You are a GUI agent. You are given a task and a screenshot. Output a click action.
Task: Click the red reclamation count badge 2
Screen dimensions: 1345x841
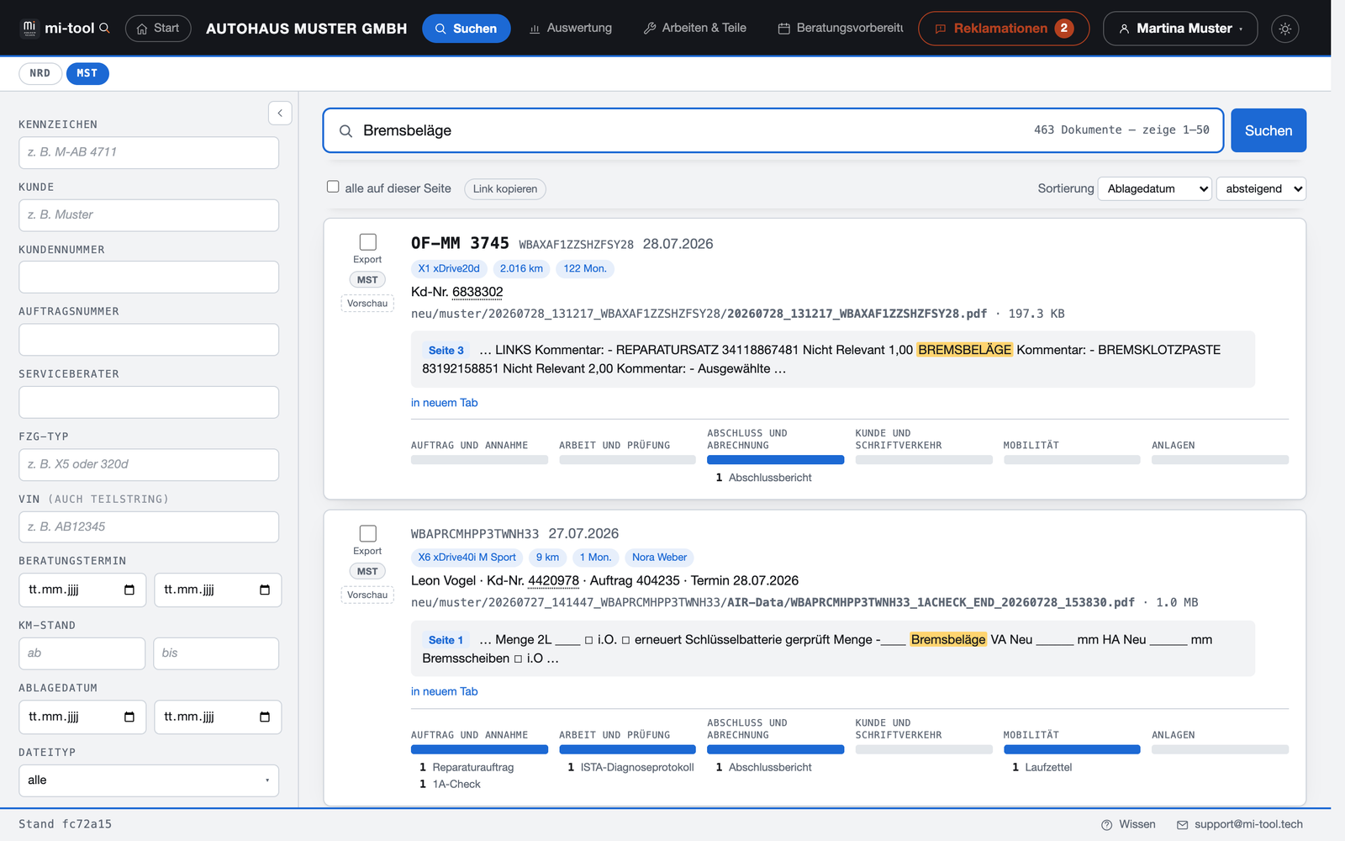click(1063, 28)
